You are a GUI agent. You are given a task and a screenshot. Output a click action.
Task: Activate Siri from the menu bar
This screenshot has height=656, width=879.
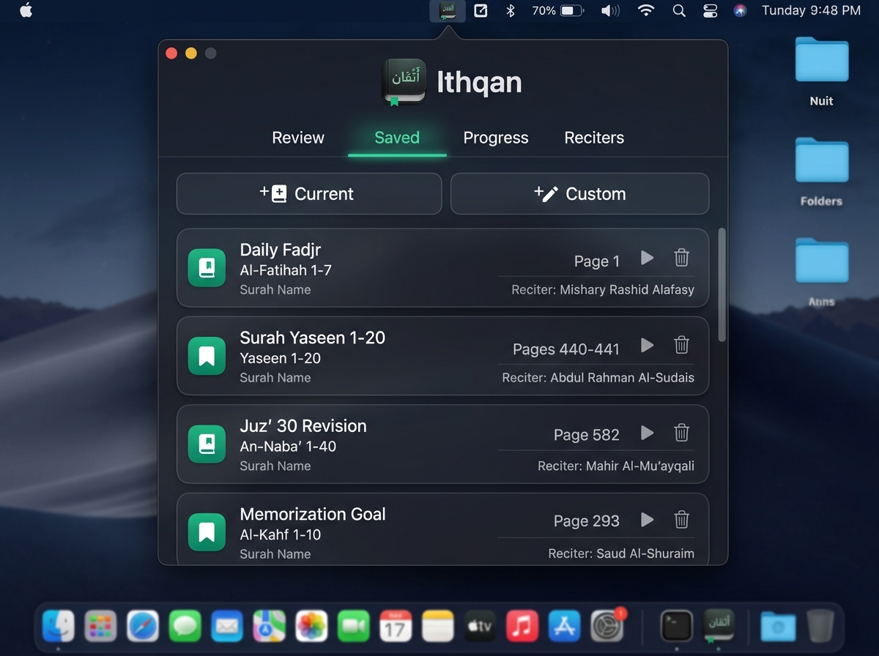740,10
